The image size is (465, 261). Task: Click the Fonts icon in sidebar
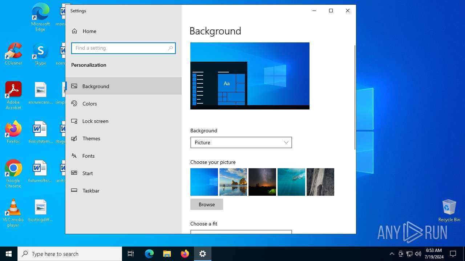[x=74, y=156]
